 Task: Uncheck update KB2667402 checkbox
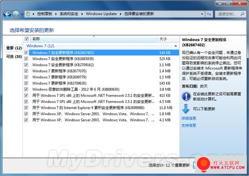click(x=26, y=52)
